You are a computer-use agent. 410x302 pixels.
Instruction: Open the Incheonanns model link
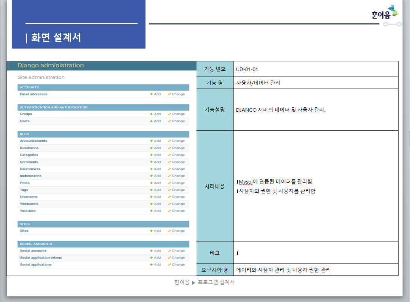[x=30, y=176]
